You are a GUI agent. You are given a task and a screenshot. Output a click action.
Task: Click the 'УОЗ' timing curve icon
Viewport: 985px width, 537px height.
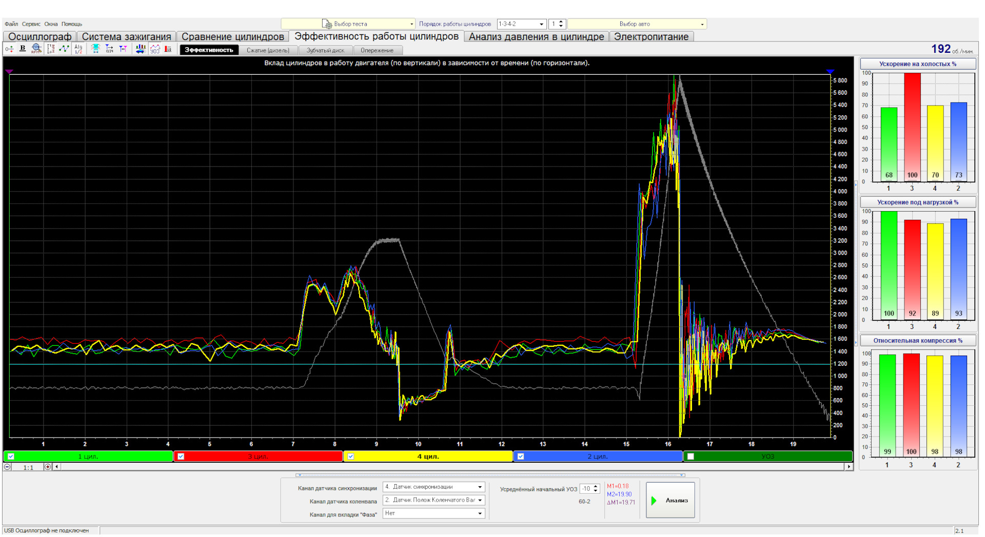(155, 49)
